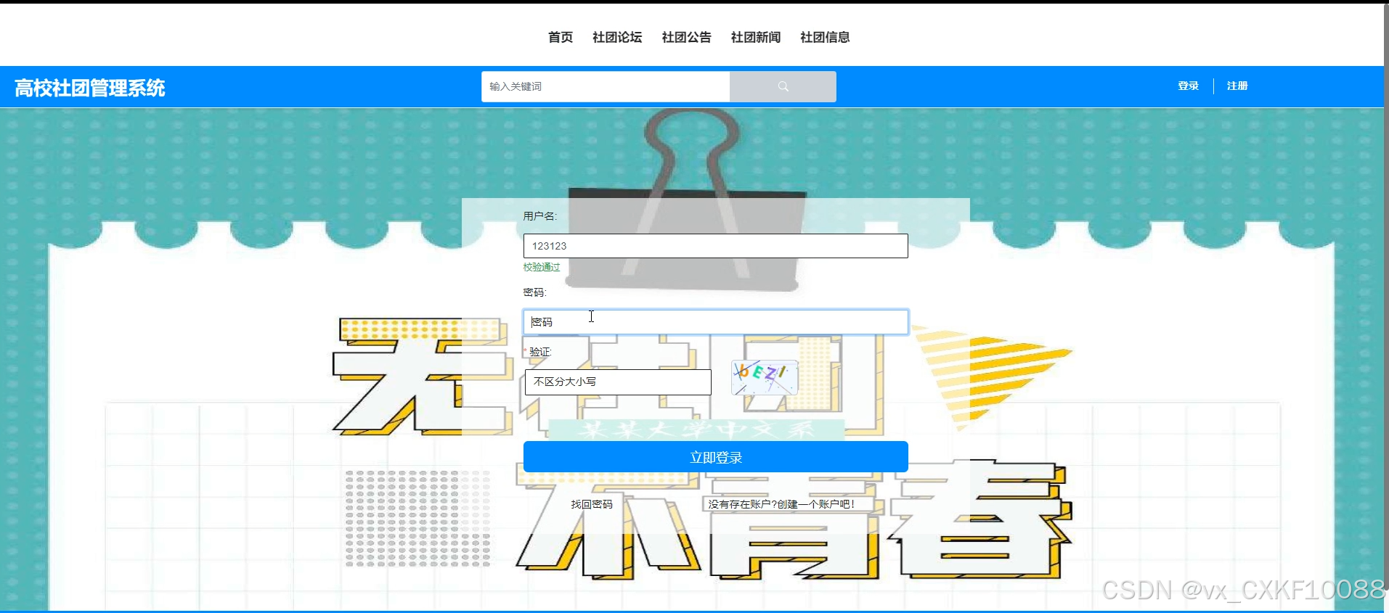
Task: Open the 登录 link in the header
Action: pos(1188,86)
